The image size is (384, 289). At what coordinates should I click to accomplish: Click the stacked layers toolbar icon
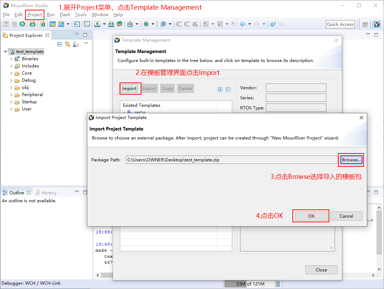pyautogui.click(x=120, y=24)
